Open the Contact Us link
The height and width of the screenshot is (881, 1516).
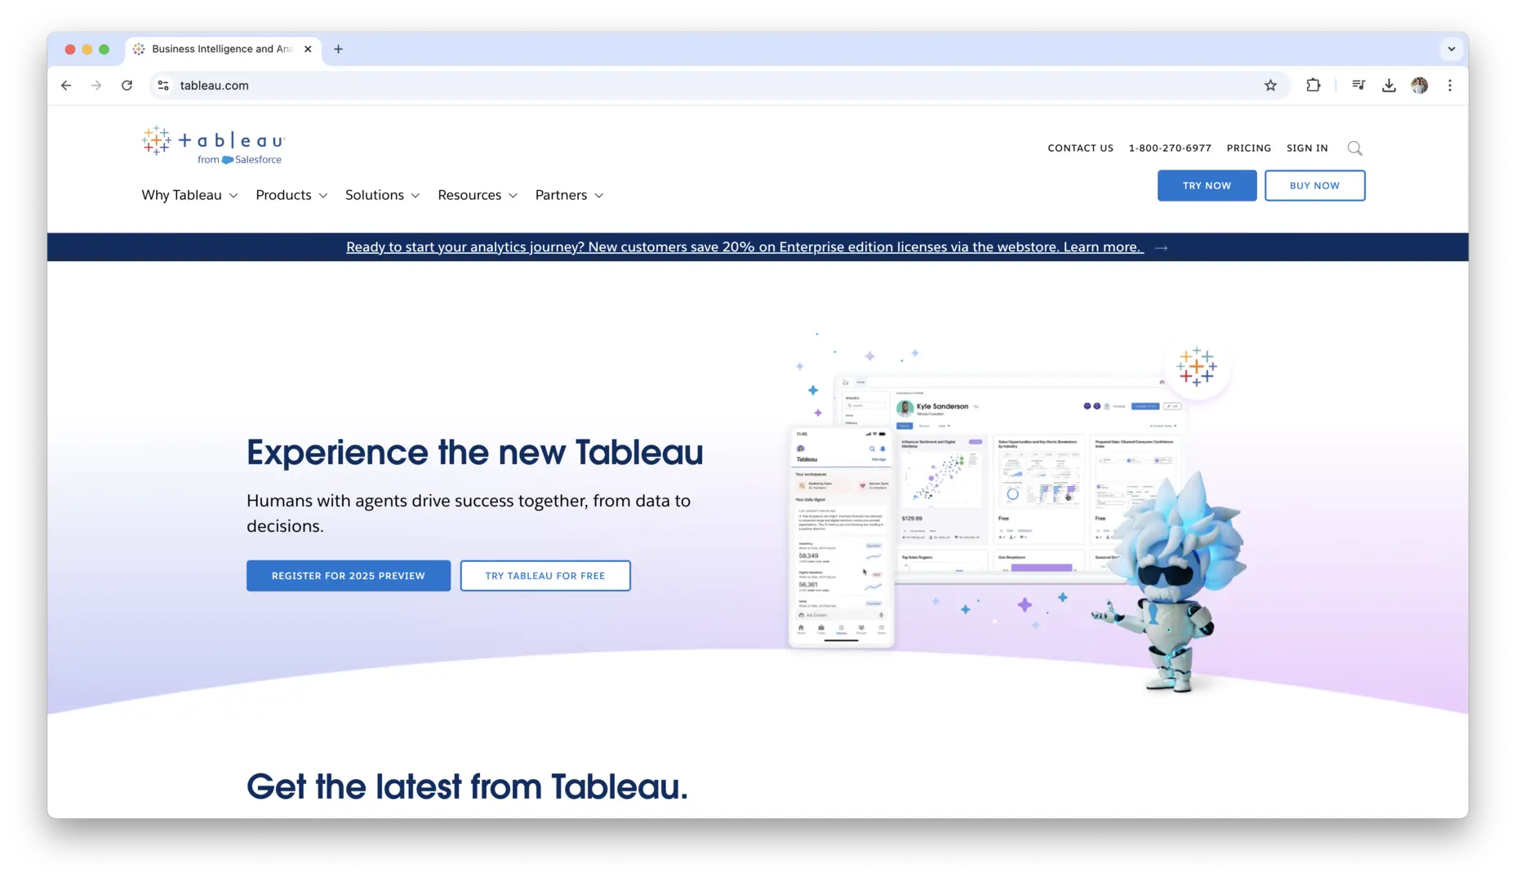(1080, 148)
